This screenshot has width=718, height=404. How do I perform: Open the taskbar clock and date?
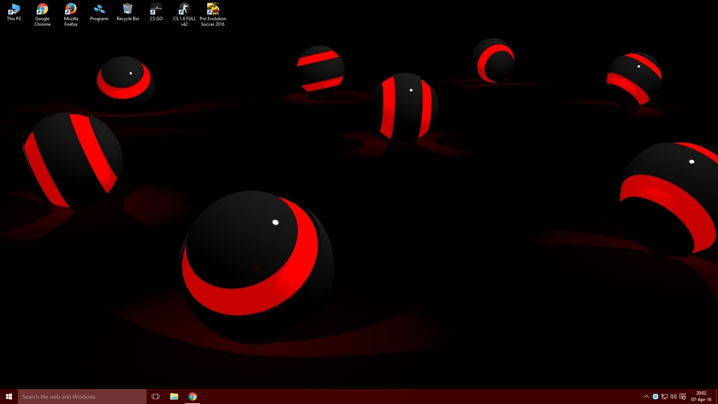coord(701,397)
